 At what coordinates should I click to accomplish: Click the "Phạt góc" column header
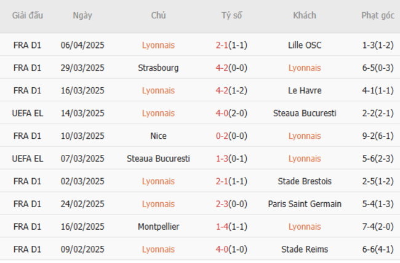tap(378, 15)
